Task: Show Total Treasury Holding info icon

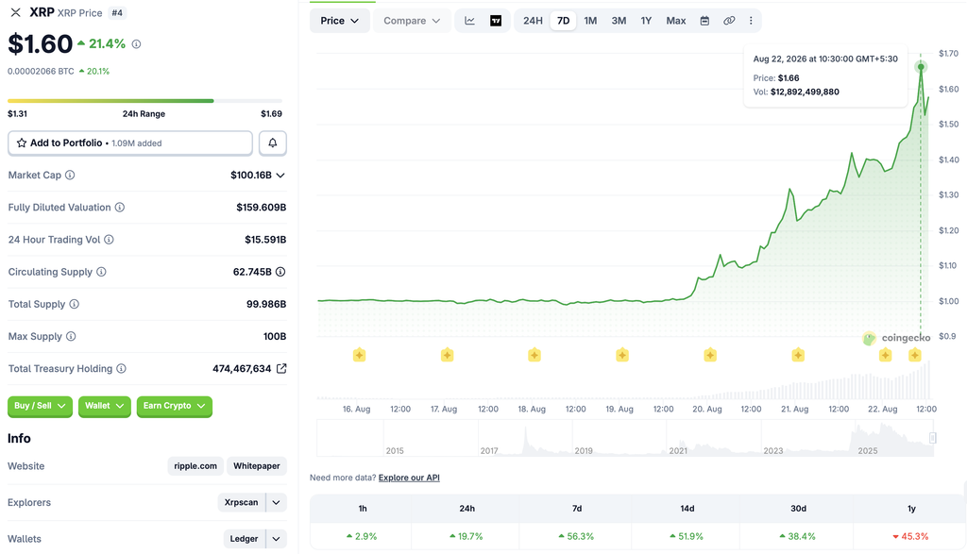Action: pyautogui.click(x=122, y=368)
